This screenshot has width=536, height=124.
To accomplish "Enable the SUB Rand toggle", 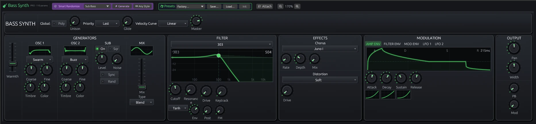I will click(x=109, y=82).
